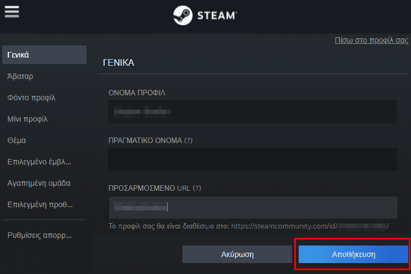411x274 pixels.
Task: Save changes with Αποθήκευση button
Action: click(353, 254)
